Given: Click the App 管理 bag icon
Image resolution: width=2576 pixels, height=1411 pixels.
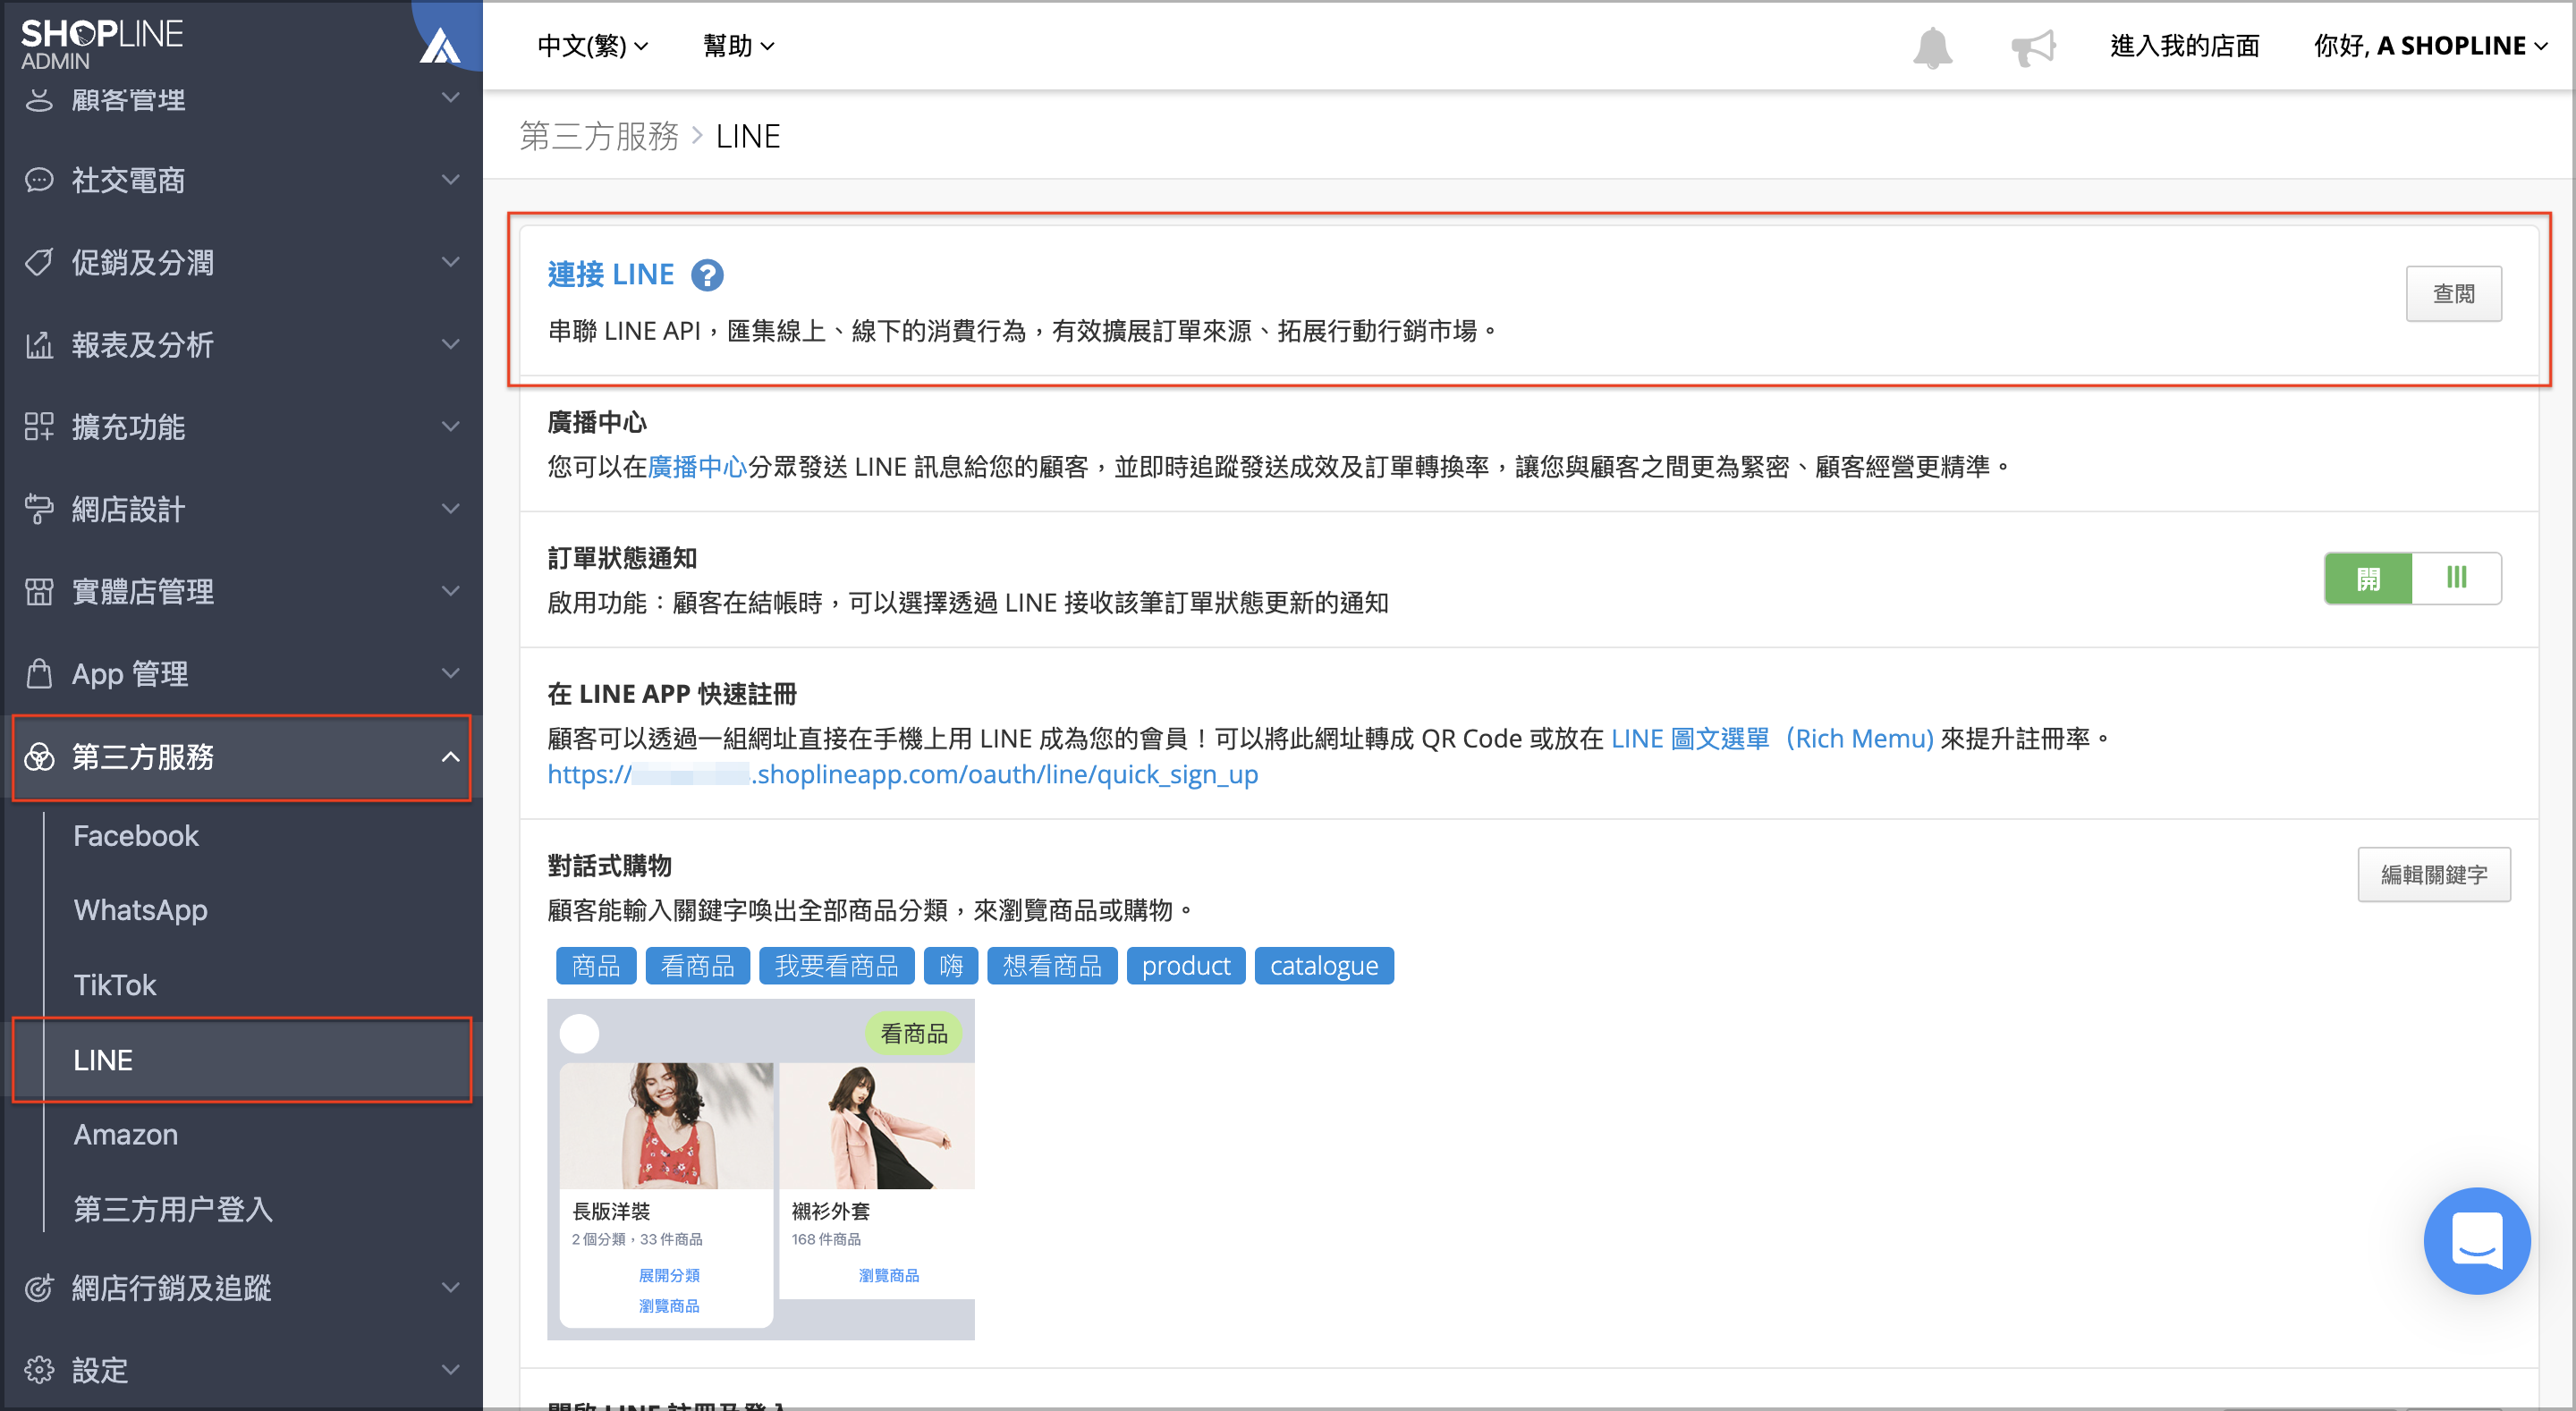Looking at the screenshot, I should click(x=39, y=673).
